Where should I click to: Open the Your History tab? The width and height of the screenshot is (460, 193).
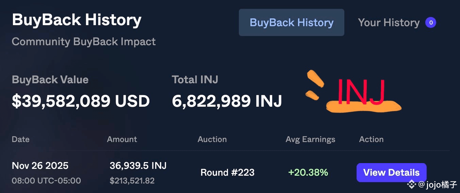pos(389,23)
